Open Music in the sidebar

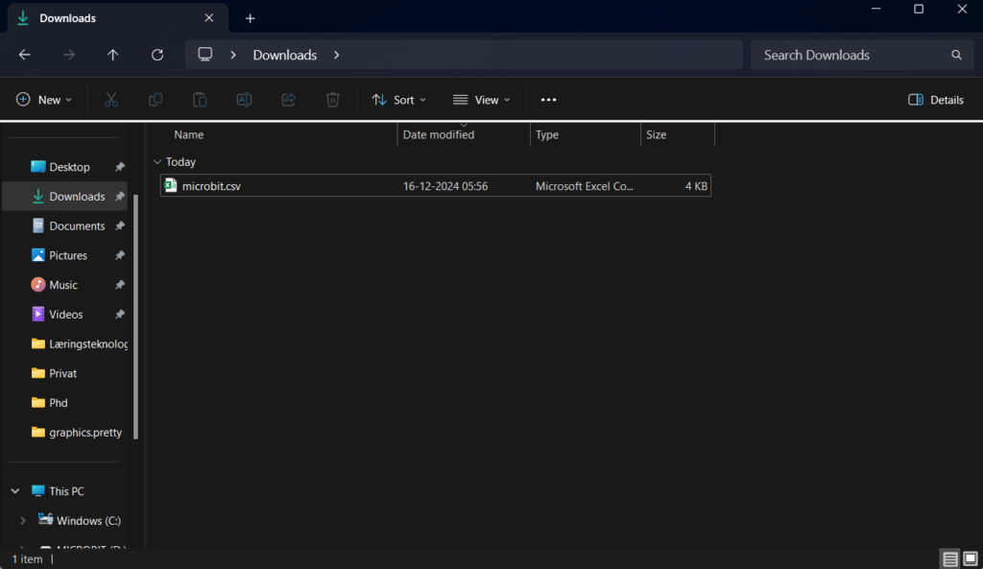65,285
